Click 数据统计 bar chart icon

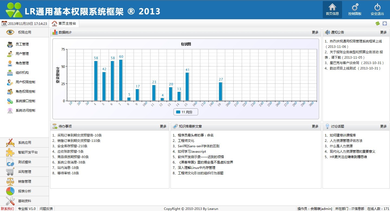55,32
